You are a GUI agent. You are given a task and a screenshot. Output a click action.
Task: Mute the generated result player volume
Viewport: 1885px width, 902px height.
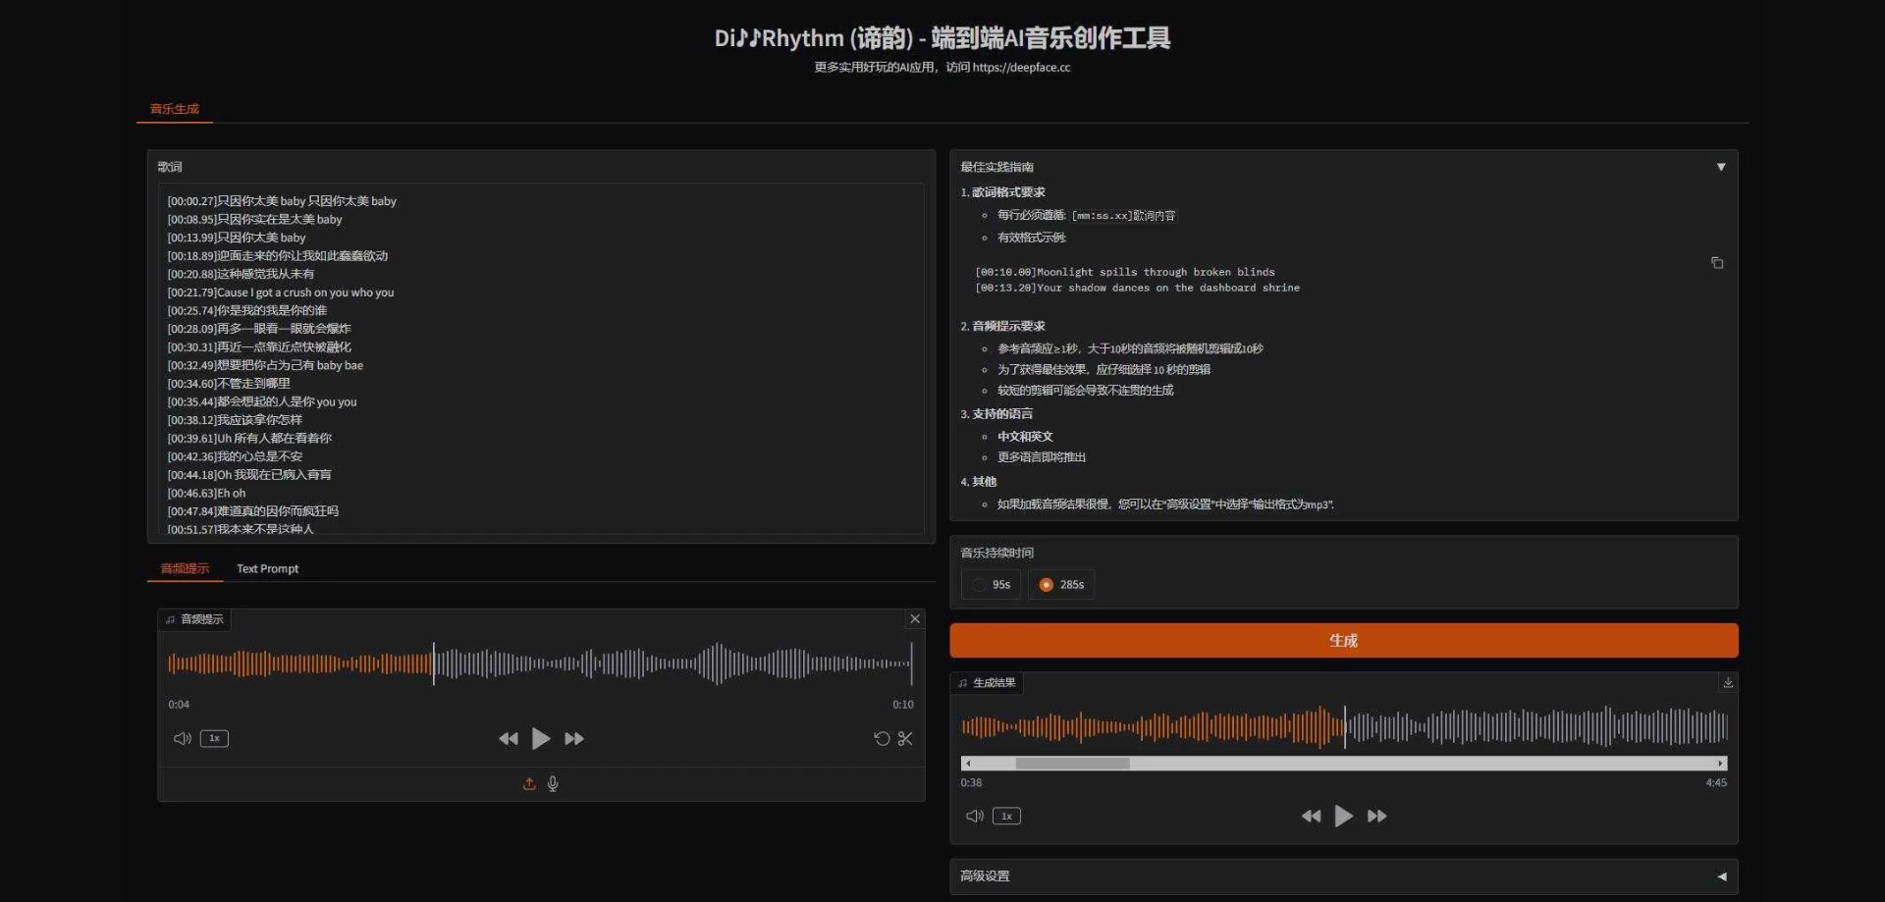point(974,816)
